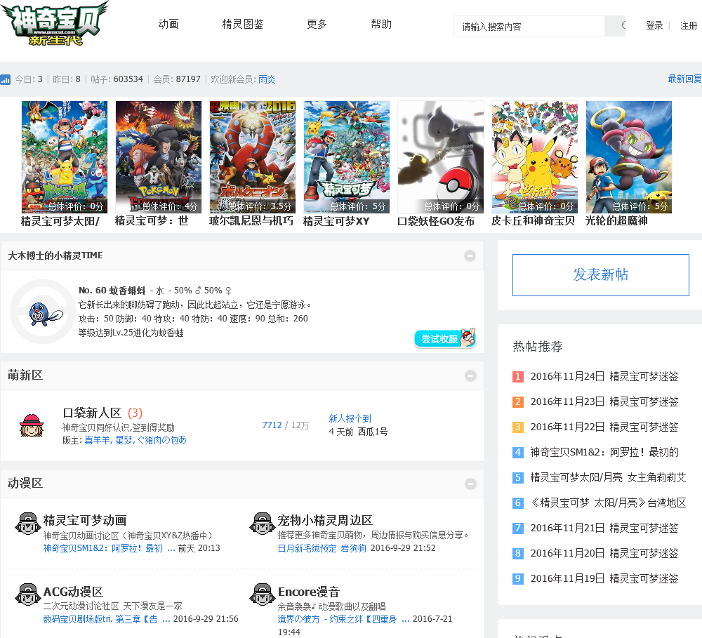
Task: Open hot post 2016年11月24日 精灵宝可梦迷签
Action: 604,376
